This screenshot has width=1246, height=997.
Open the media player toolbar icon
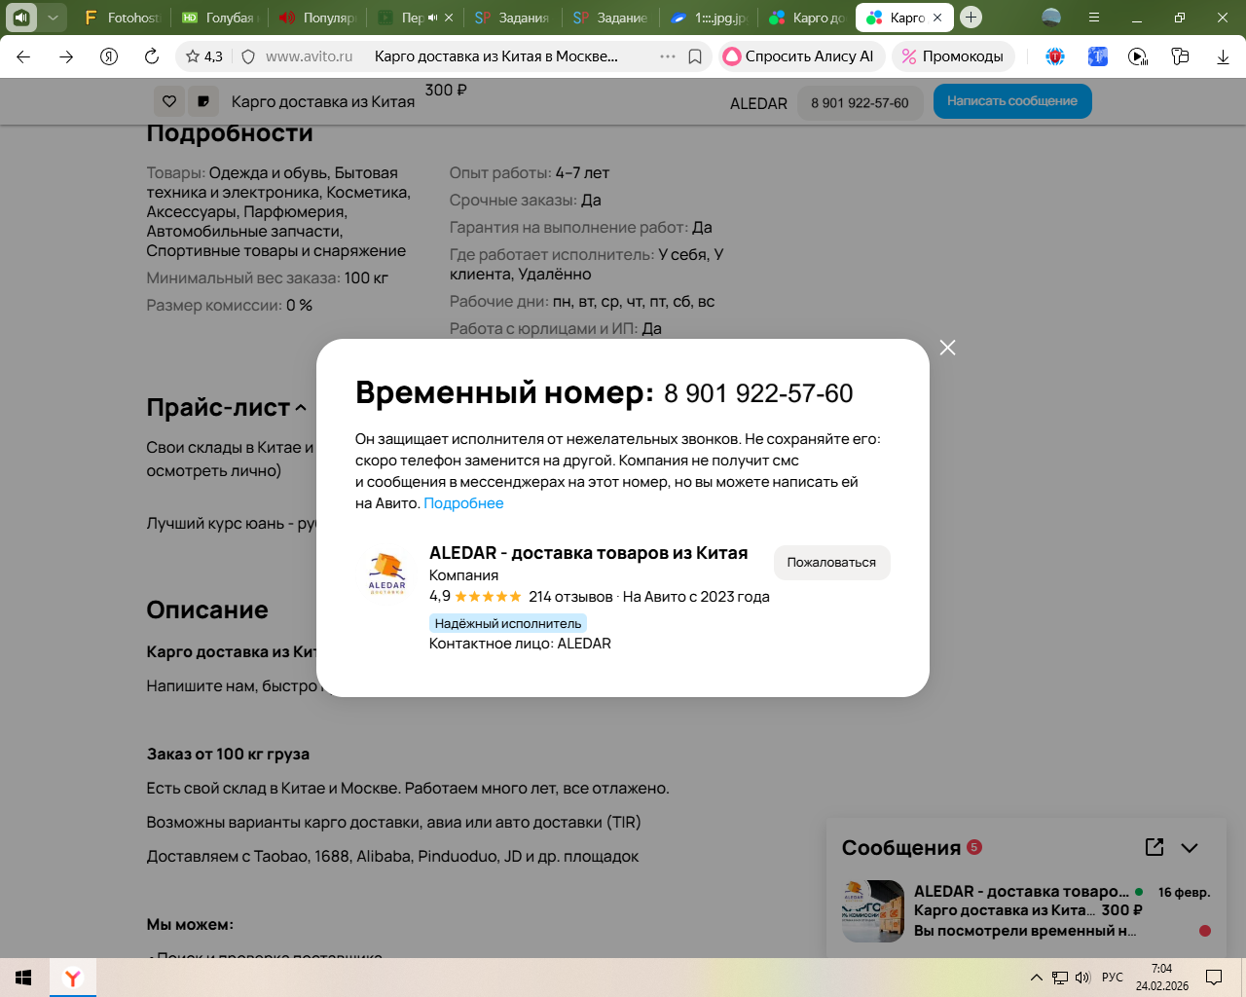(1138, 56)
